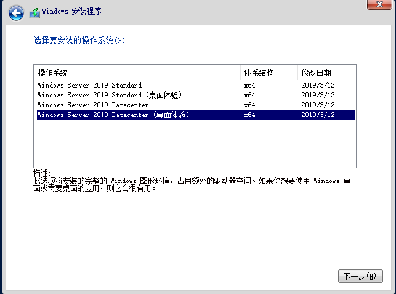This screenshot has height=294, width=396.
Task: Click 2019/3/12 date in highlighted row
Action: 318,115
